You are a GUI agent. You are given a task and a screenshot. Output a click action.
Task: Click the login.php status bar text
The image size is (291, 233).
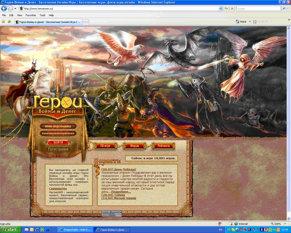point(5,224)
